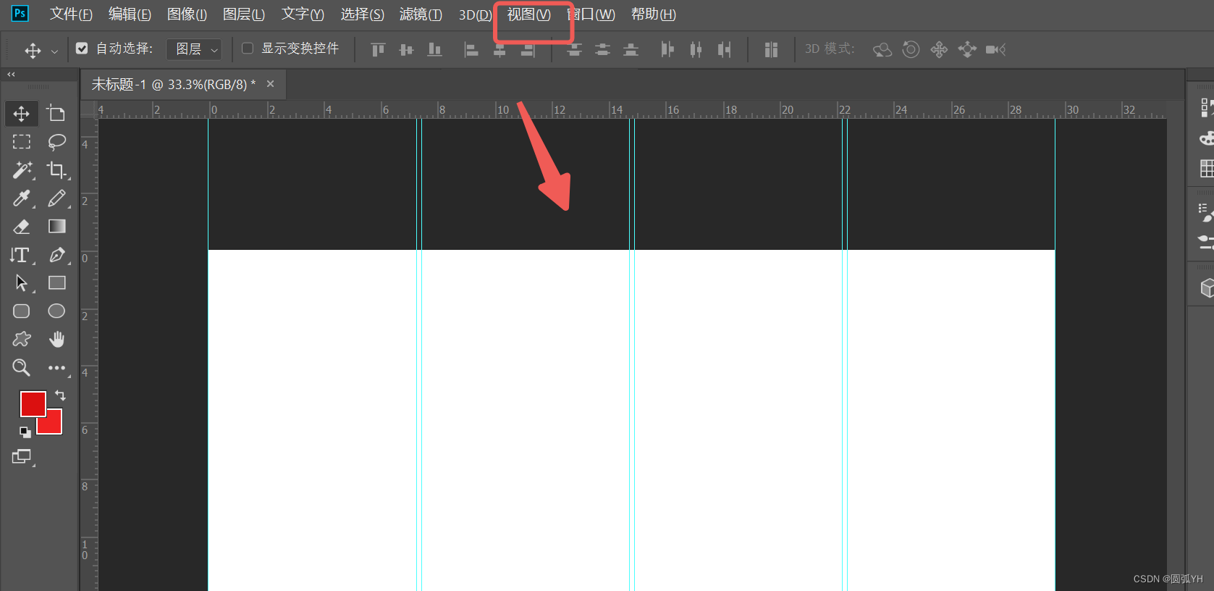Select the Eraser tool
Image resolution: width=1214 pixels, height=591 pixels.
coord(22,227)
